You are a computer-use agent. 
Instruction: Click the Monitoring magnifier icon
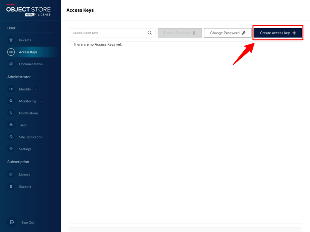pyautogui.click(x=11, y=101)
